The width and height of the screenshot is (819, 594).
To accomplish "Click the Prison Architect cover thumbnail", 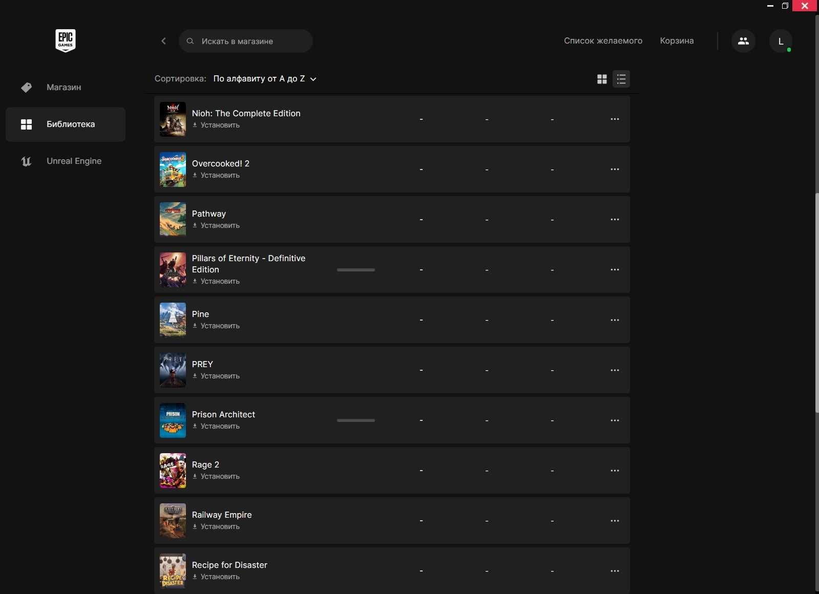I will pos(173,420).
